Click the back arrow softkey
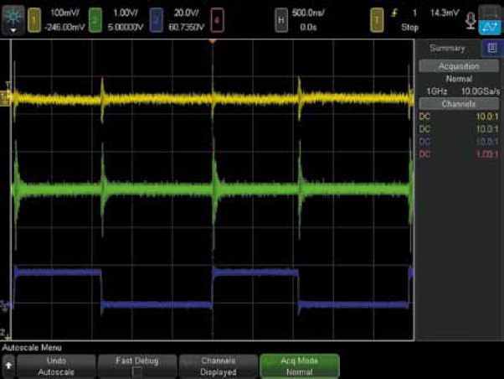The width and height of the screenshot is (504, 379). pyautogui.click(x=8, y=366)
